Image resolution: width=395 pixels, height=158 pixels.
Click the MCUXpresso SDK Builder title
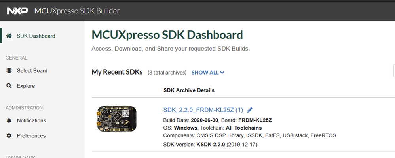tap(77, 11)
